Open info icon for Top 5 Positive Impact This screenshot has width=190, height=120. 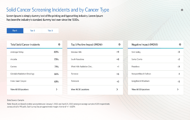tap(120, 44)
